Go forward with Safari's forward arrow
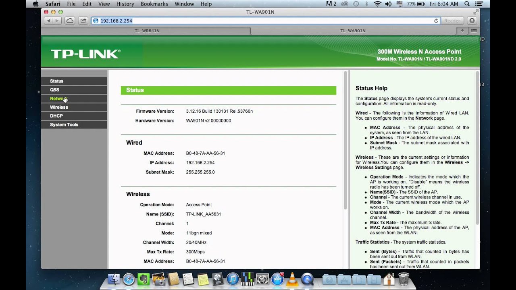 pos(58,21)
